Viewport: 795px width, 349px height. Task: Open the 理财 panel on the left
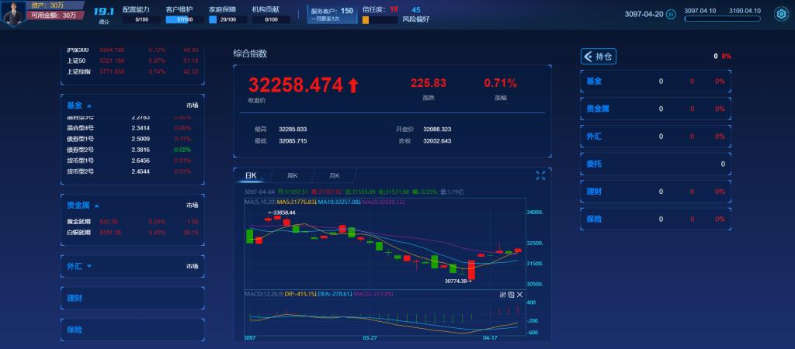coord(75,297)
